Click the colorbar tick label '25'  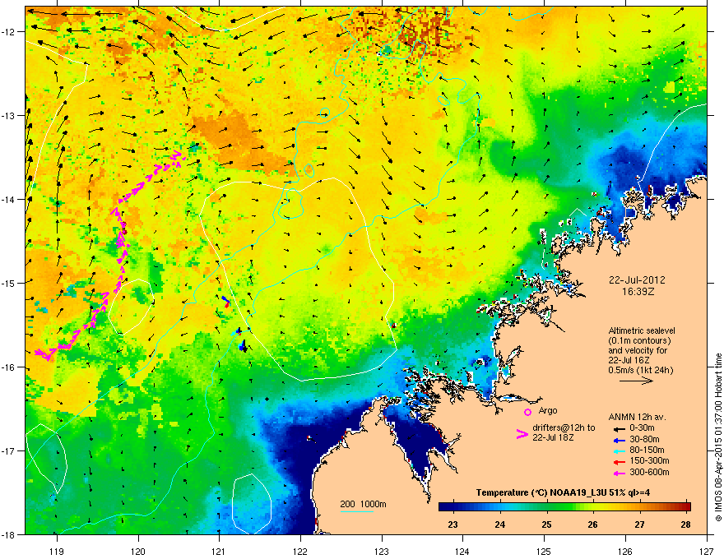tap(546, 524)
